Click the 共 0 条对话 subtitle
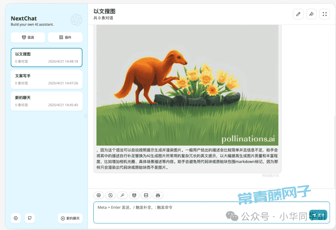This screenshot has height=230, width=336. pos(103,18)
